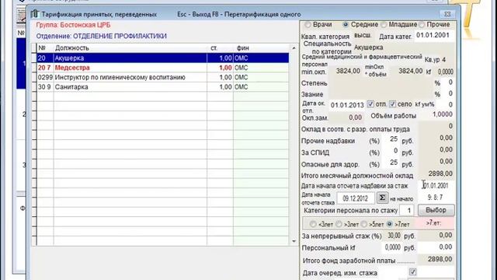Select the Медсестра row
497x280 pixels.
[x=162, y=68]
